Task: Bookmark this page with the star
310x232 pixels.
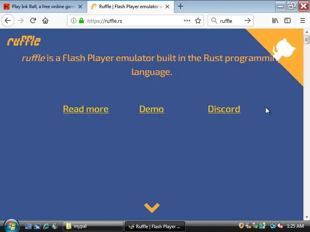Action: (x=198, y=20)
